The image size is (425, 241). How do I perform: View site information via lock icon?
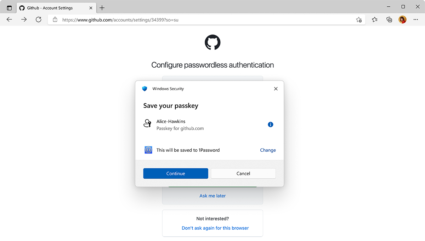[55, 20]
